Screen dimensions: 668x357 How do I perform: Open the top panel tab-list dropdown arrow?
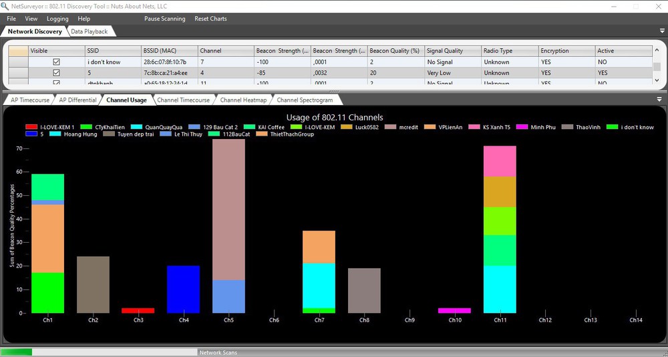[x=659, y=31]
